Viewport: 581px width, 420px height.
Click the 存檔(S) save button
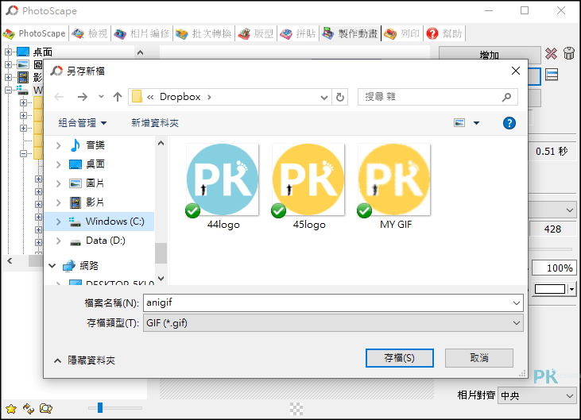click(400, 358)
